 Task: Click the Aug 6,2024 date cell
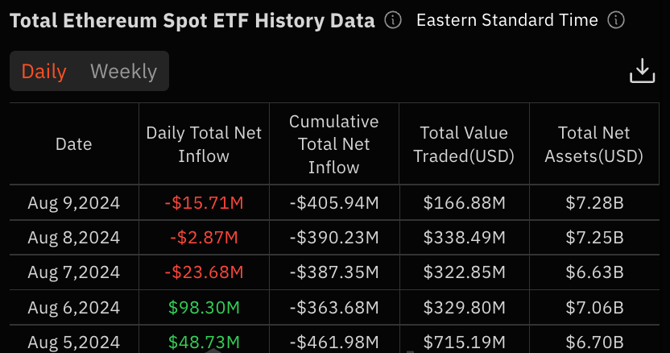73,307
